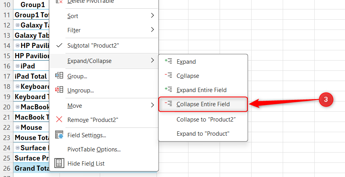Choose Expand Entire Field

(x=203, y=90)
